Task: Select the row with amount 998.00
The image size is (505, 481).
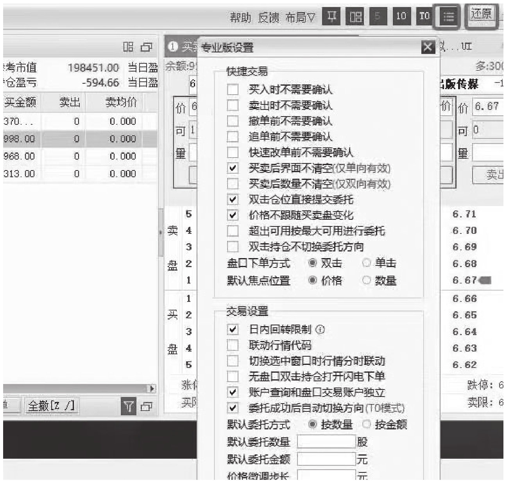Action: tap(80, 139)
